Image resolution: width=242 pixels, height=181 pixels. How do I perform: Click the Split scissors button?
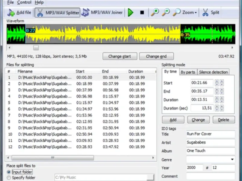(211, 12)
